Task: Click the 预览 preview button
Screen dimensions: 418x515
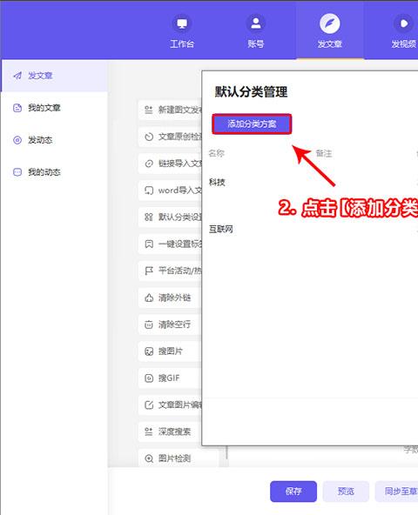Action: [346, 492]
